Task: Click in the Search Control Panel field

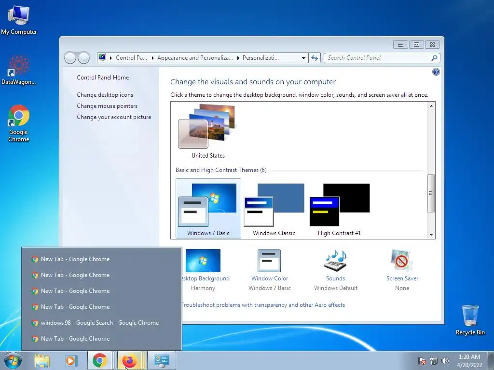Action: [378, 58]
